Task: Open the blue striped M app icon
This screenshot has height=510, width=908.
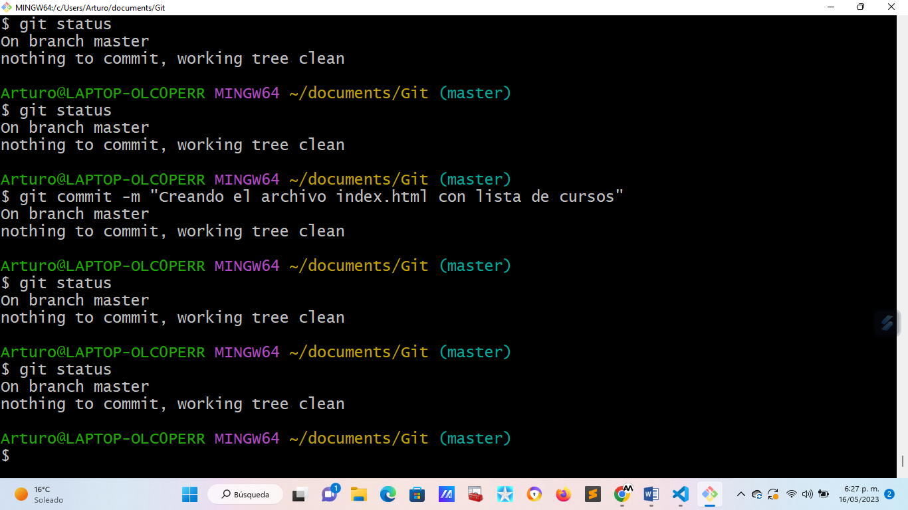Action: click(x=446, y=494)
